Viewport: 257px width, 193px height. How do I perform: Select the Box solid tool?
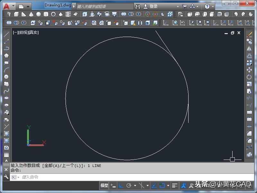16,14
